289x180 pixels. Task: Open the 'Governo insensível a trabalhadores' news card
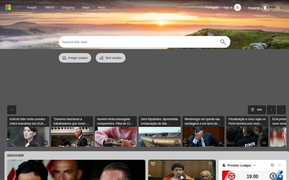(x=72, y=131)
